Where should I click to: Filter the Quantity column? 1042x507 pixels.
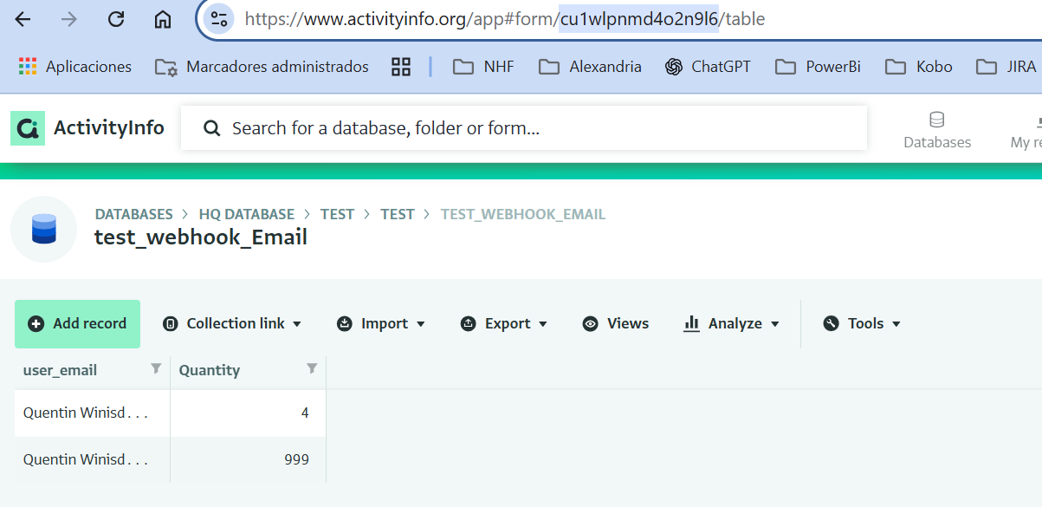(312, 369)
